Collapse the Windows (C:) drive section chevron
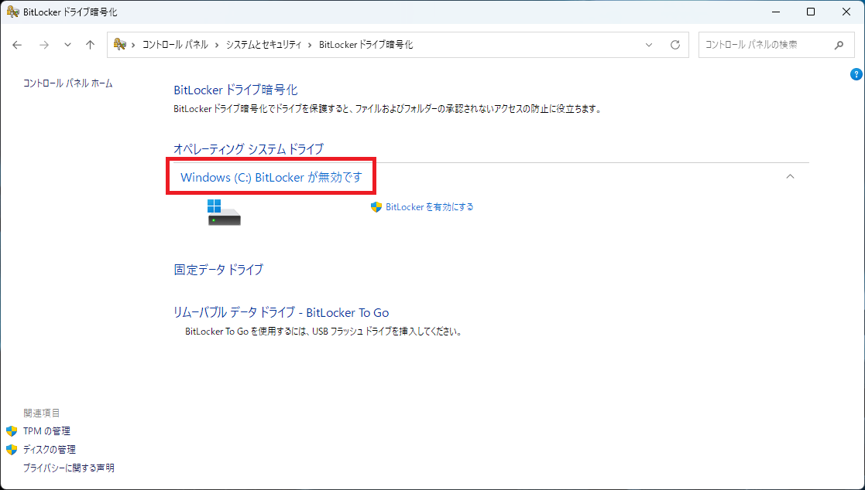Image resolution: width=865 pixels, height=490 pixels. coord(791,176)
